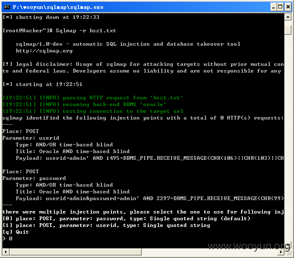
Task: Click the command 'Sqlmap -r hsz1.txt'
Action: 86,31
